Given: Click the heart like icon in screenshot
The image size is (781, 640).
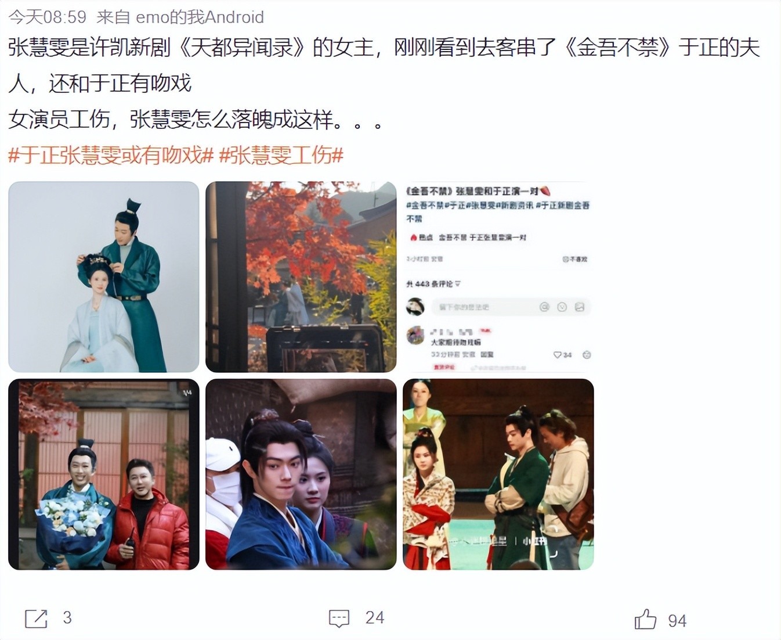Looking at the screenshot, I should tap(557, 354).
